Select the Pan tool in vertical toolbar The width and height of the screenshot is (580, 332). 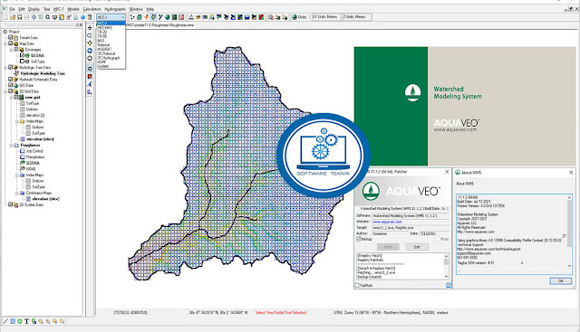(x=90, y=28)
